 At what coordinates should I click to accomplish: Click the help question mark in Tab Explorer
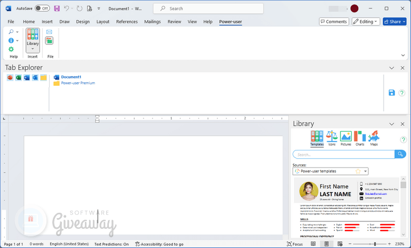pos(401,93)
